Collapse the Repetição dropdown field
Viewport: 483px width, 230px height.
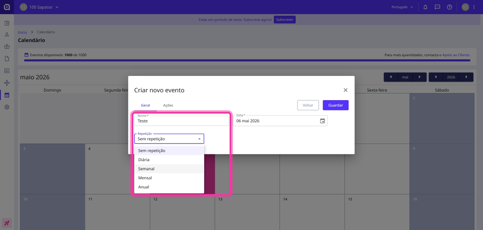click(169, 139)
